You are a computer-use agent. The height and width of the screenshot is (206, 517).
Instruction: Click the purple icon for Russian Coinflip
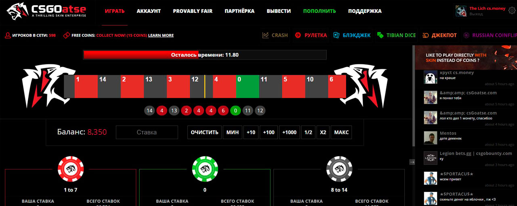point(466,35)
